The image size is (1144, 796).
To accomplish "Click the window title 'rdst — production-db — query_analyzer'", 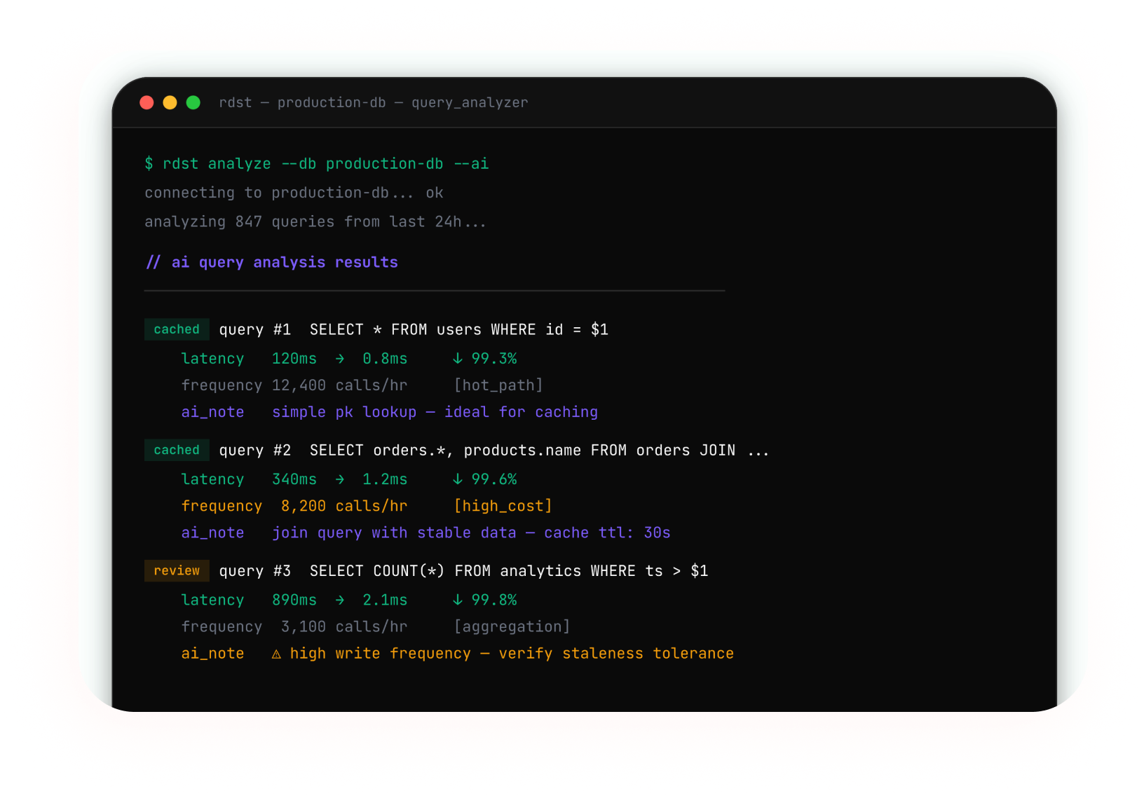I will coord(374,103).
